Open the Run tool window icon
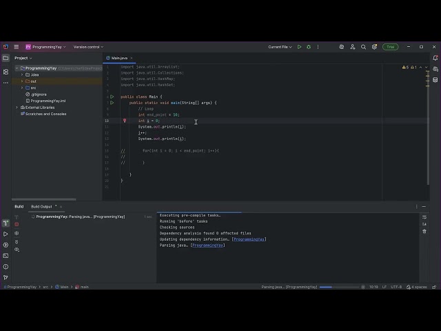441x331 pixels. [x=6, y=234]
